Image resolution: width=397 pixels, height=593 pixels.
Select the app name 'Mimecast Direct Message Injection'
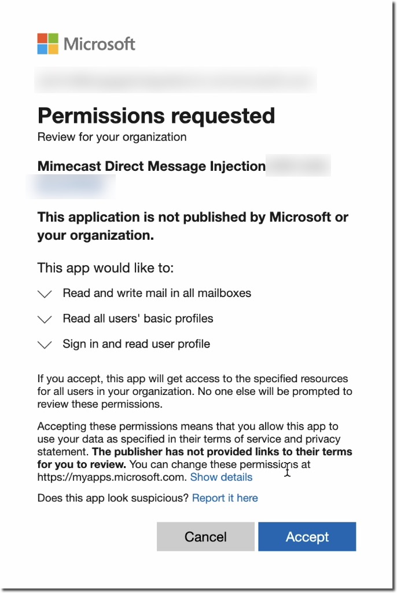click(x=150, y=166)
